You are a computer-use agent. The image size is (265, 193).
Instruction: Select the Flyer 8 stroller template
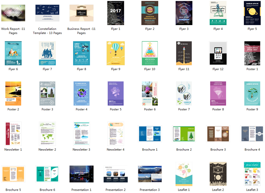81,53
